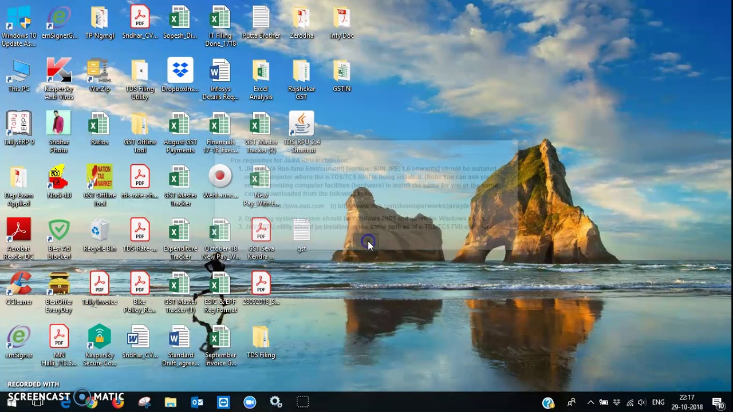This screenshot has height=412, width=733.
Task: Select Financials 17-18_Exec... Excel file
Action: coord(220,132)
